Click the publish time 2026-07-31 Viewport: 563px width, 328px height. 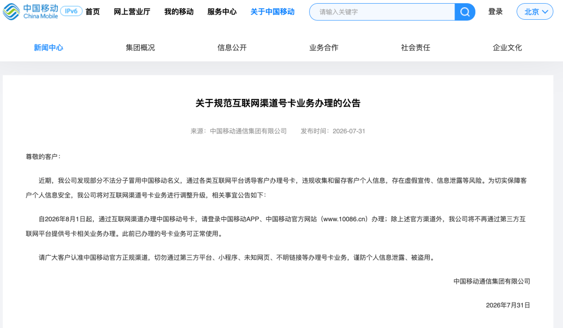click(x=349, y=131)
